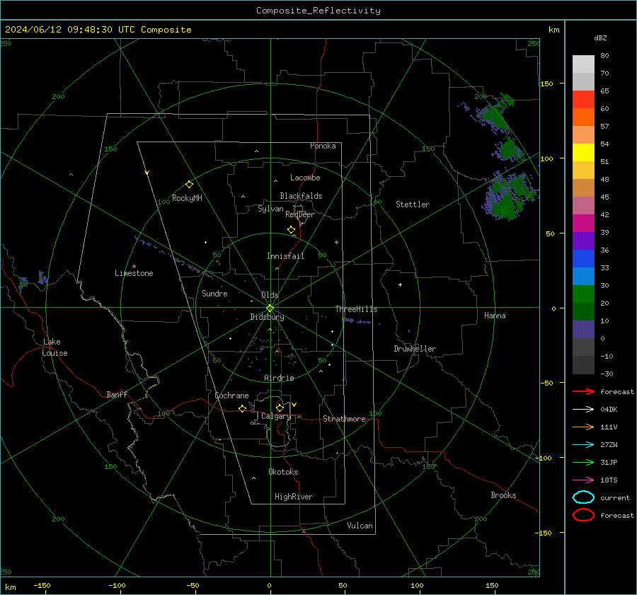637x595 pixels.
Task: Select the ThreeHills label
Action: coord(356,309)
